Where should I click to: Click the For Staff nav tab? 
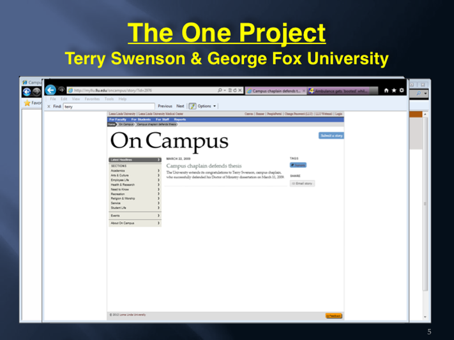(162, 119)
